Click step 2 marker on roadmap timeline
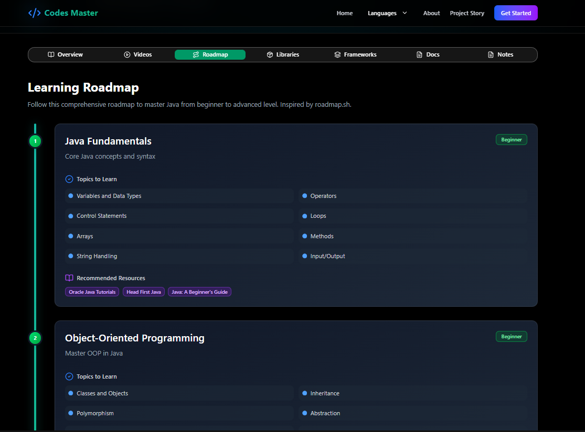The image size is (585, 432). (x=35, y=338)
